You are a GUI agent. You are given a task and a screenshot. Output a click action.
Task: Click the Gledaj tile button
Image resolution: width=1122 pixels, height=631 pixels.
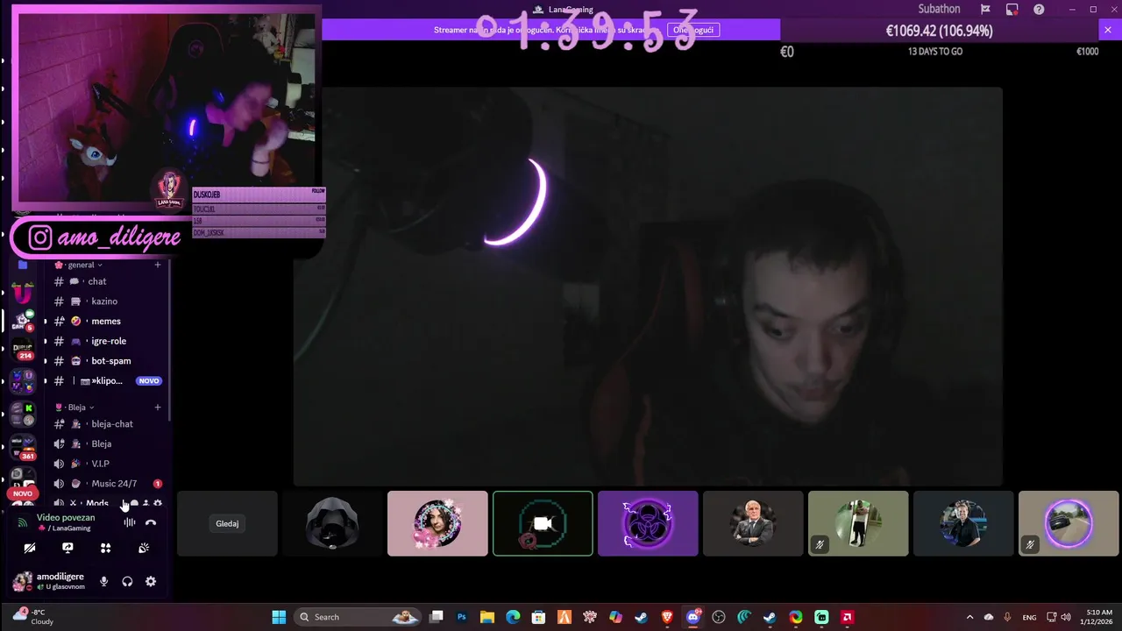tap(227, 523)
